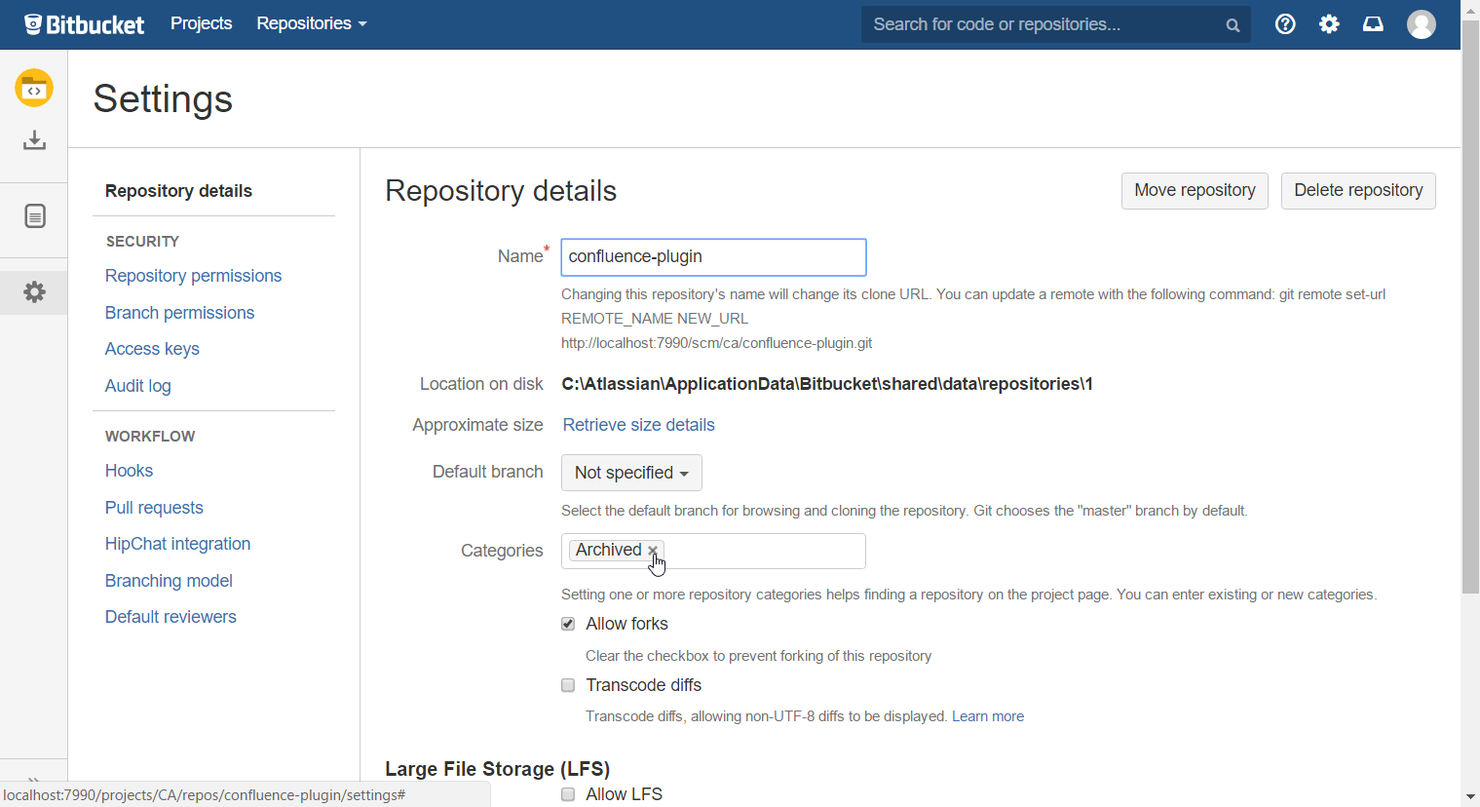
Task: Open the Repositories navigation dropdown
Action: 310,23
